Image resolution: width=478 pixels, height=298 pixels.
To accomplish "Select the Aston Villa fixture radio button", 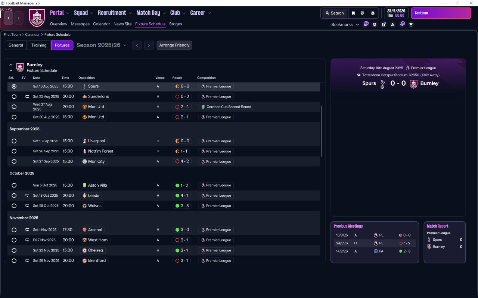I will (14, 185).
